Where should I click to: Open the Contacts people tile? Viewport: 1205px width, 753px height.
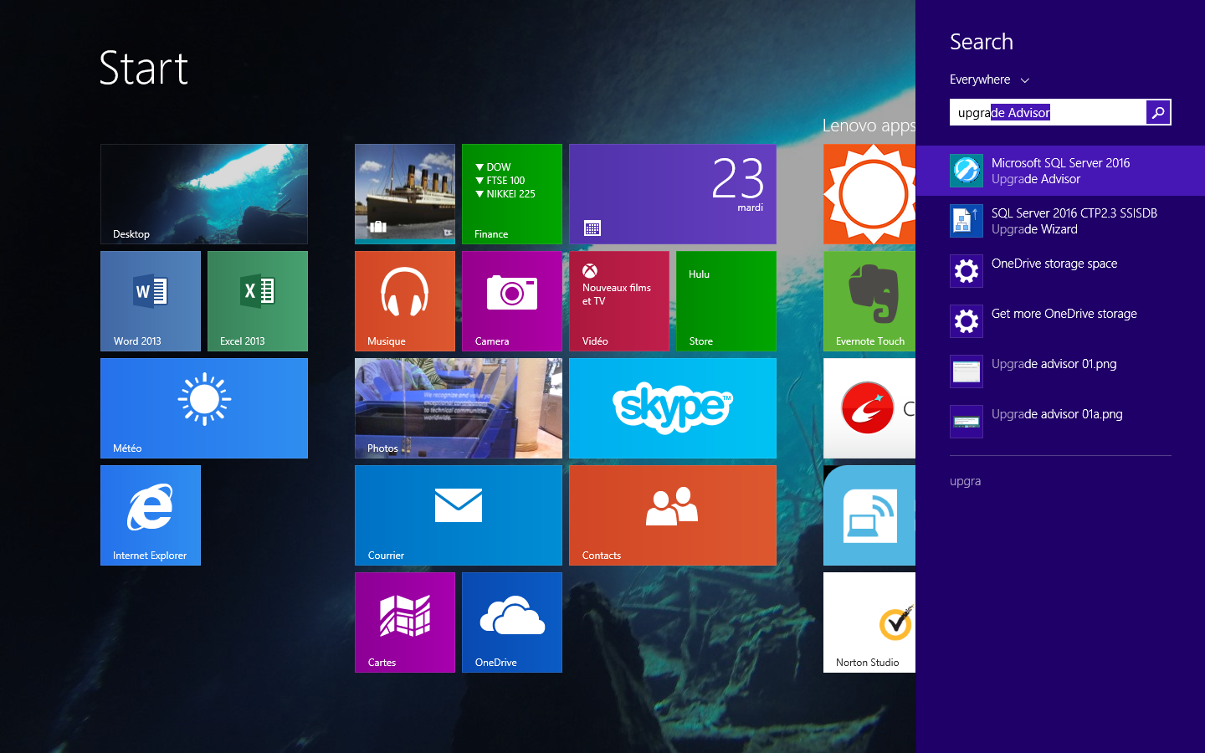coord(673,515)
